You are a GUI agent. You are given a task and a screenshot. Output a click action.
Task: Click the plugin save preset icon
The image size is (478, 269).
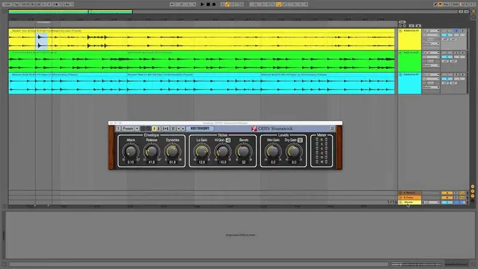173,129
